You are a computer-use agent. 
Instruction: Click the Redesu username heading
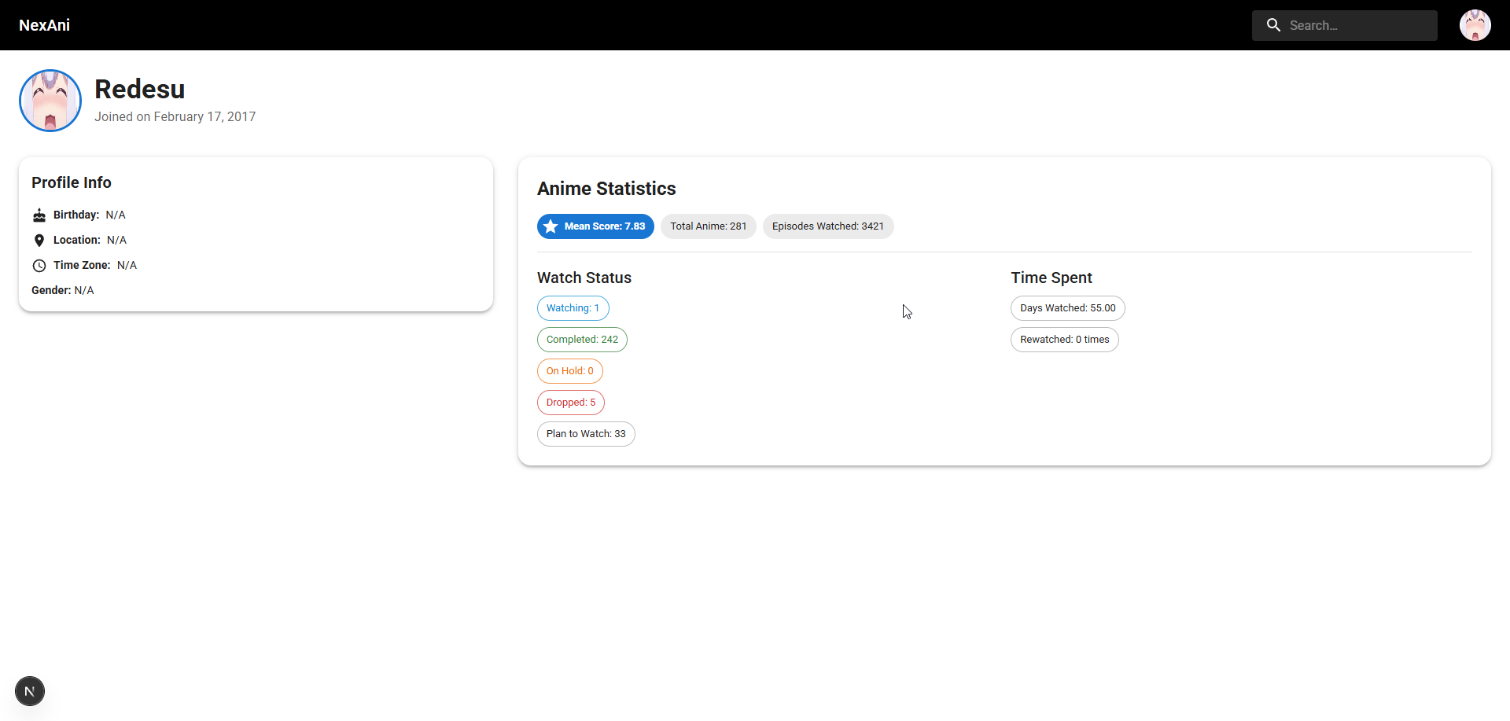point(140,89)
